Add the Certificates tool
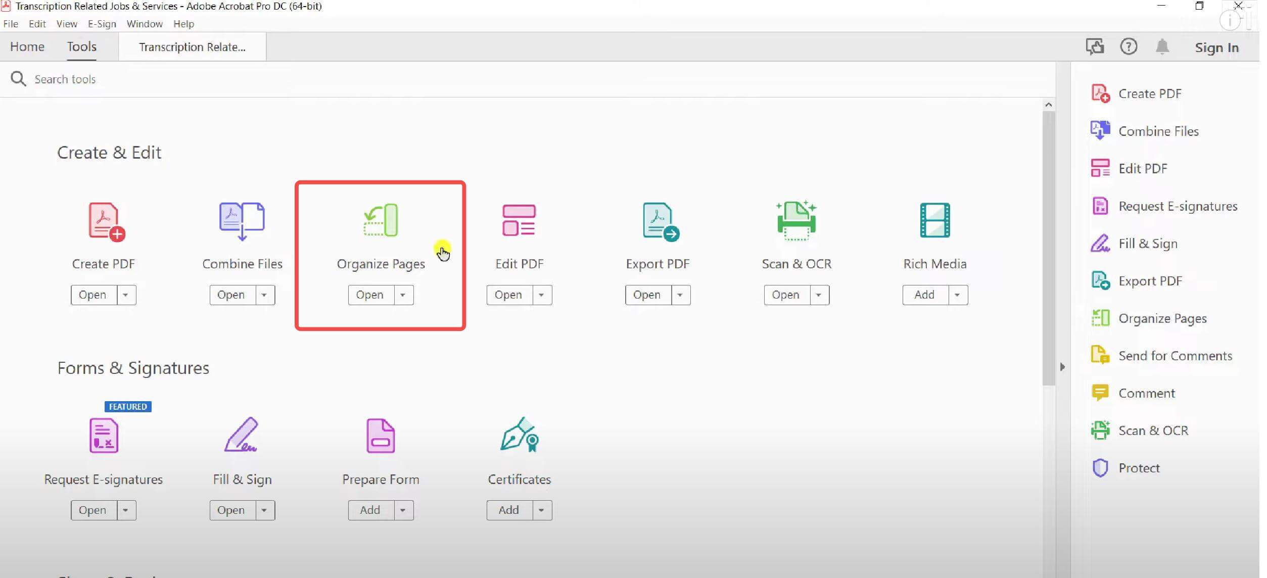Viewport: 1267px width, 578px height. click(508, 509)
